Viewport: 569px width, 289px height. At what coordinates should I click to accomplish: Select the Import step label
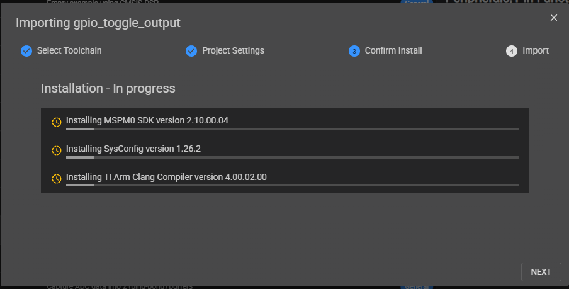[x=536, y=50]
